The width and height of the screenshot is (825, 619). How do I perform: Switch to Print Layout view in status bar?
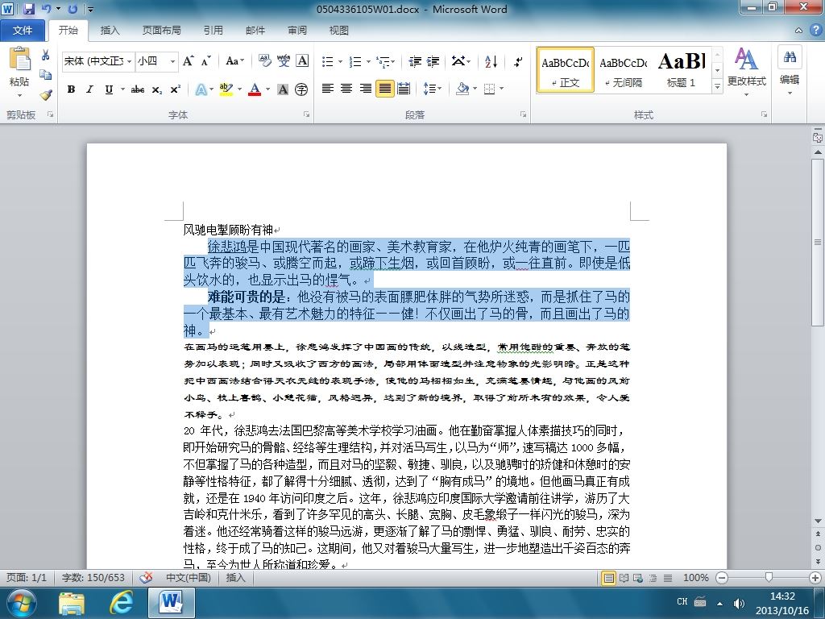(x=609, y=578)
